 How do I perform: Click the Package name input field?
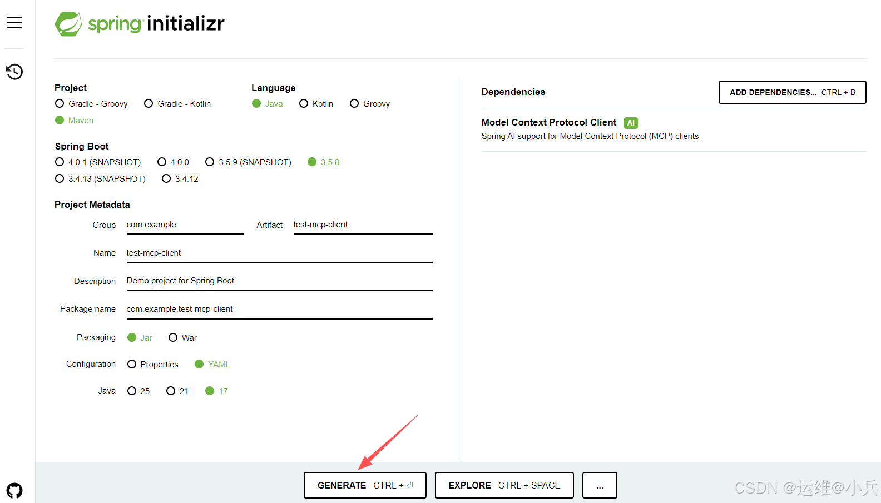[x=280, y=309]
